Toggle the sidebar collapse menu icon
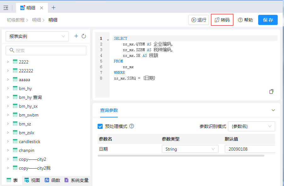Viewport: 284px width, 186px height. 6,8
